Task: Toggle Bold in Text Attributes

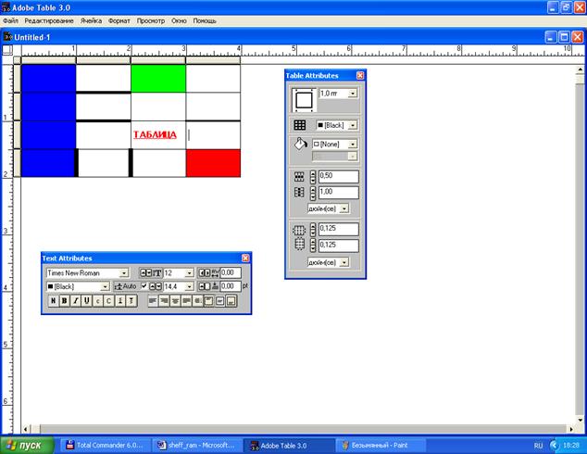Action: point(64,301)
